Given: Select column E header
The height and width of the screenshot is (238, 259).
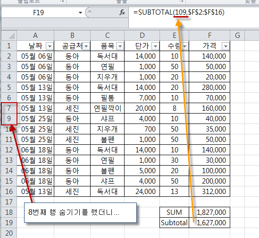Looking at the screenshot, I should pyautogui.click(x=174, y=35).
